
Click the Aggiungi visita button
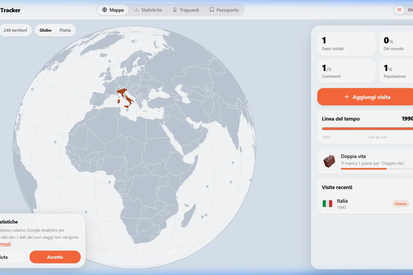[365, 97]
